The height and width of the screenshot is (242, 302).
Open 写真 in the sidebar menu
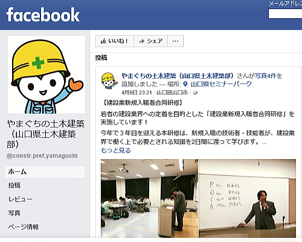pyautogui.click(x=14, y=213)
